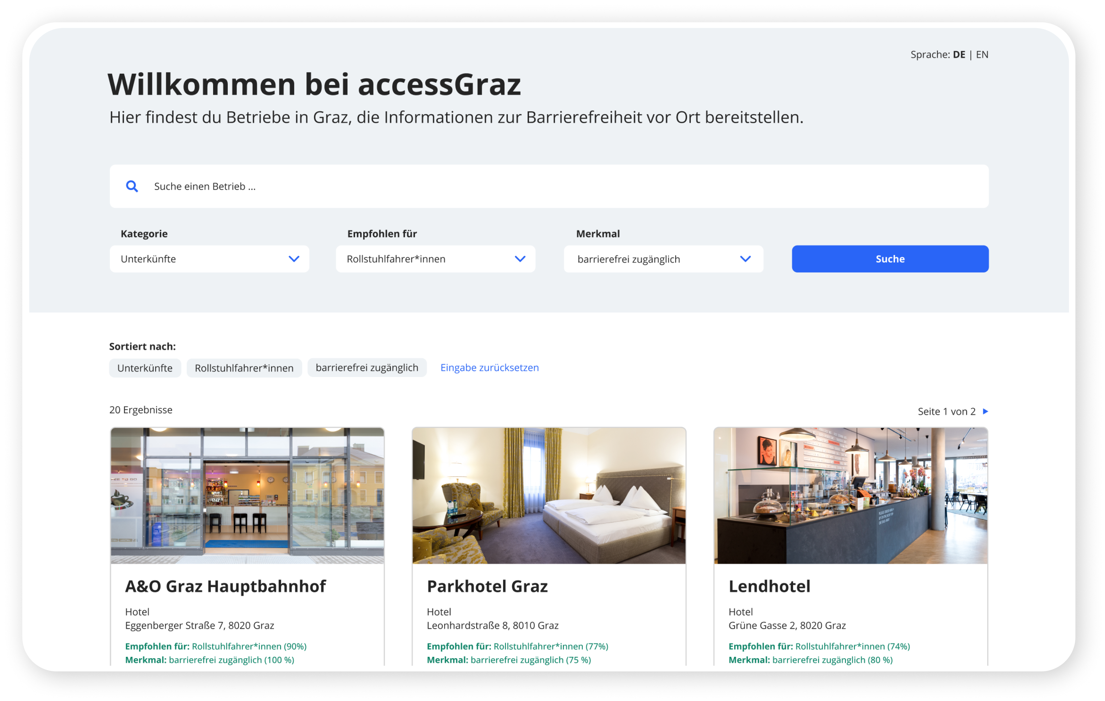Click next page arrow beside Seite 1 von 2
The width and height of the screenshot is (1105, 701).
[985, 411]
